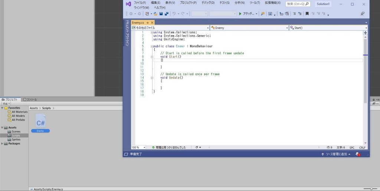Collapse the Enemy class code block

tap(152, 46)
